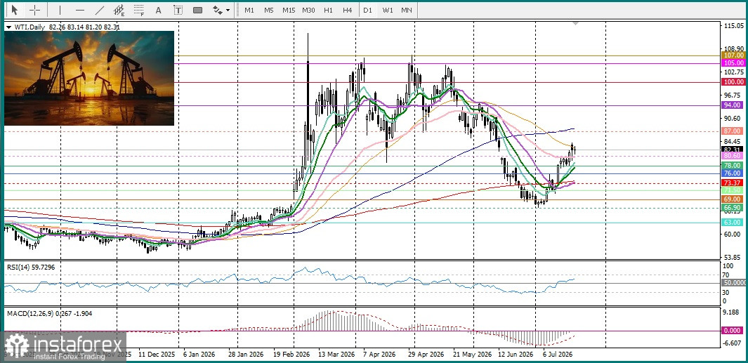Click the 69.00 price level label
The width and height of the screenshot is (748, 363).
(734, 199)
